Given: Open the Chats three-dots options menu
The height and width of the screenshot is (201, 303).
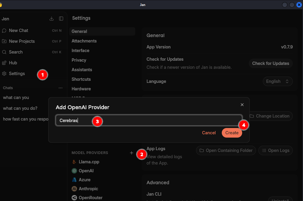Looking at the screenshot, I should tap(61, 88).
